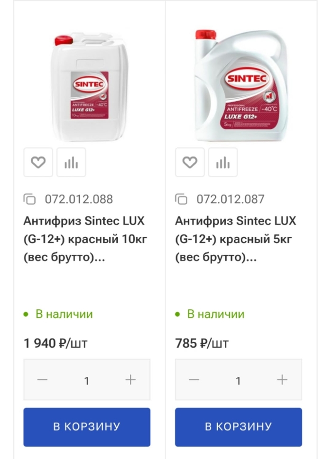This screenshot has width=332, height=459.
Task: Click quantity field for 10kg antifreeze
Action: pos(86,380)
